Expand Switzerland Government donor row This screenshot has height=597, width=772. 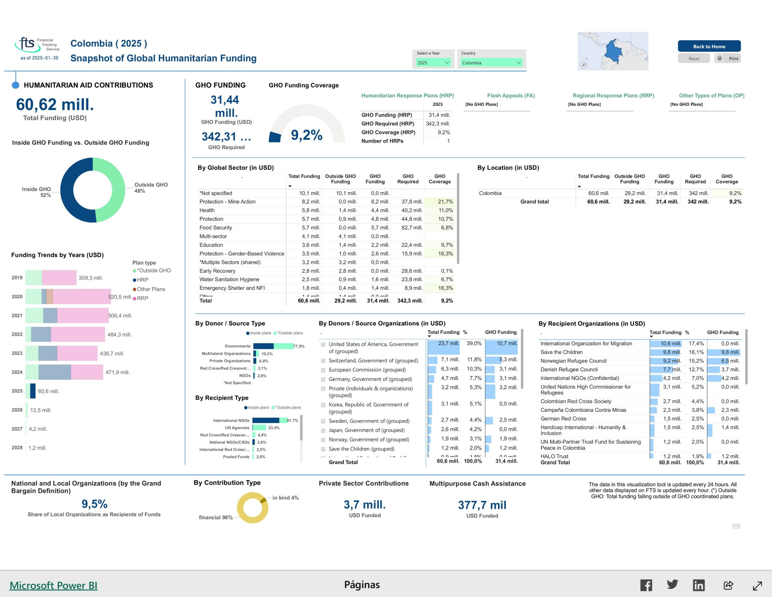(323, 361)
